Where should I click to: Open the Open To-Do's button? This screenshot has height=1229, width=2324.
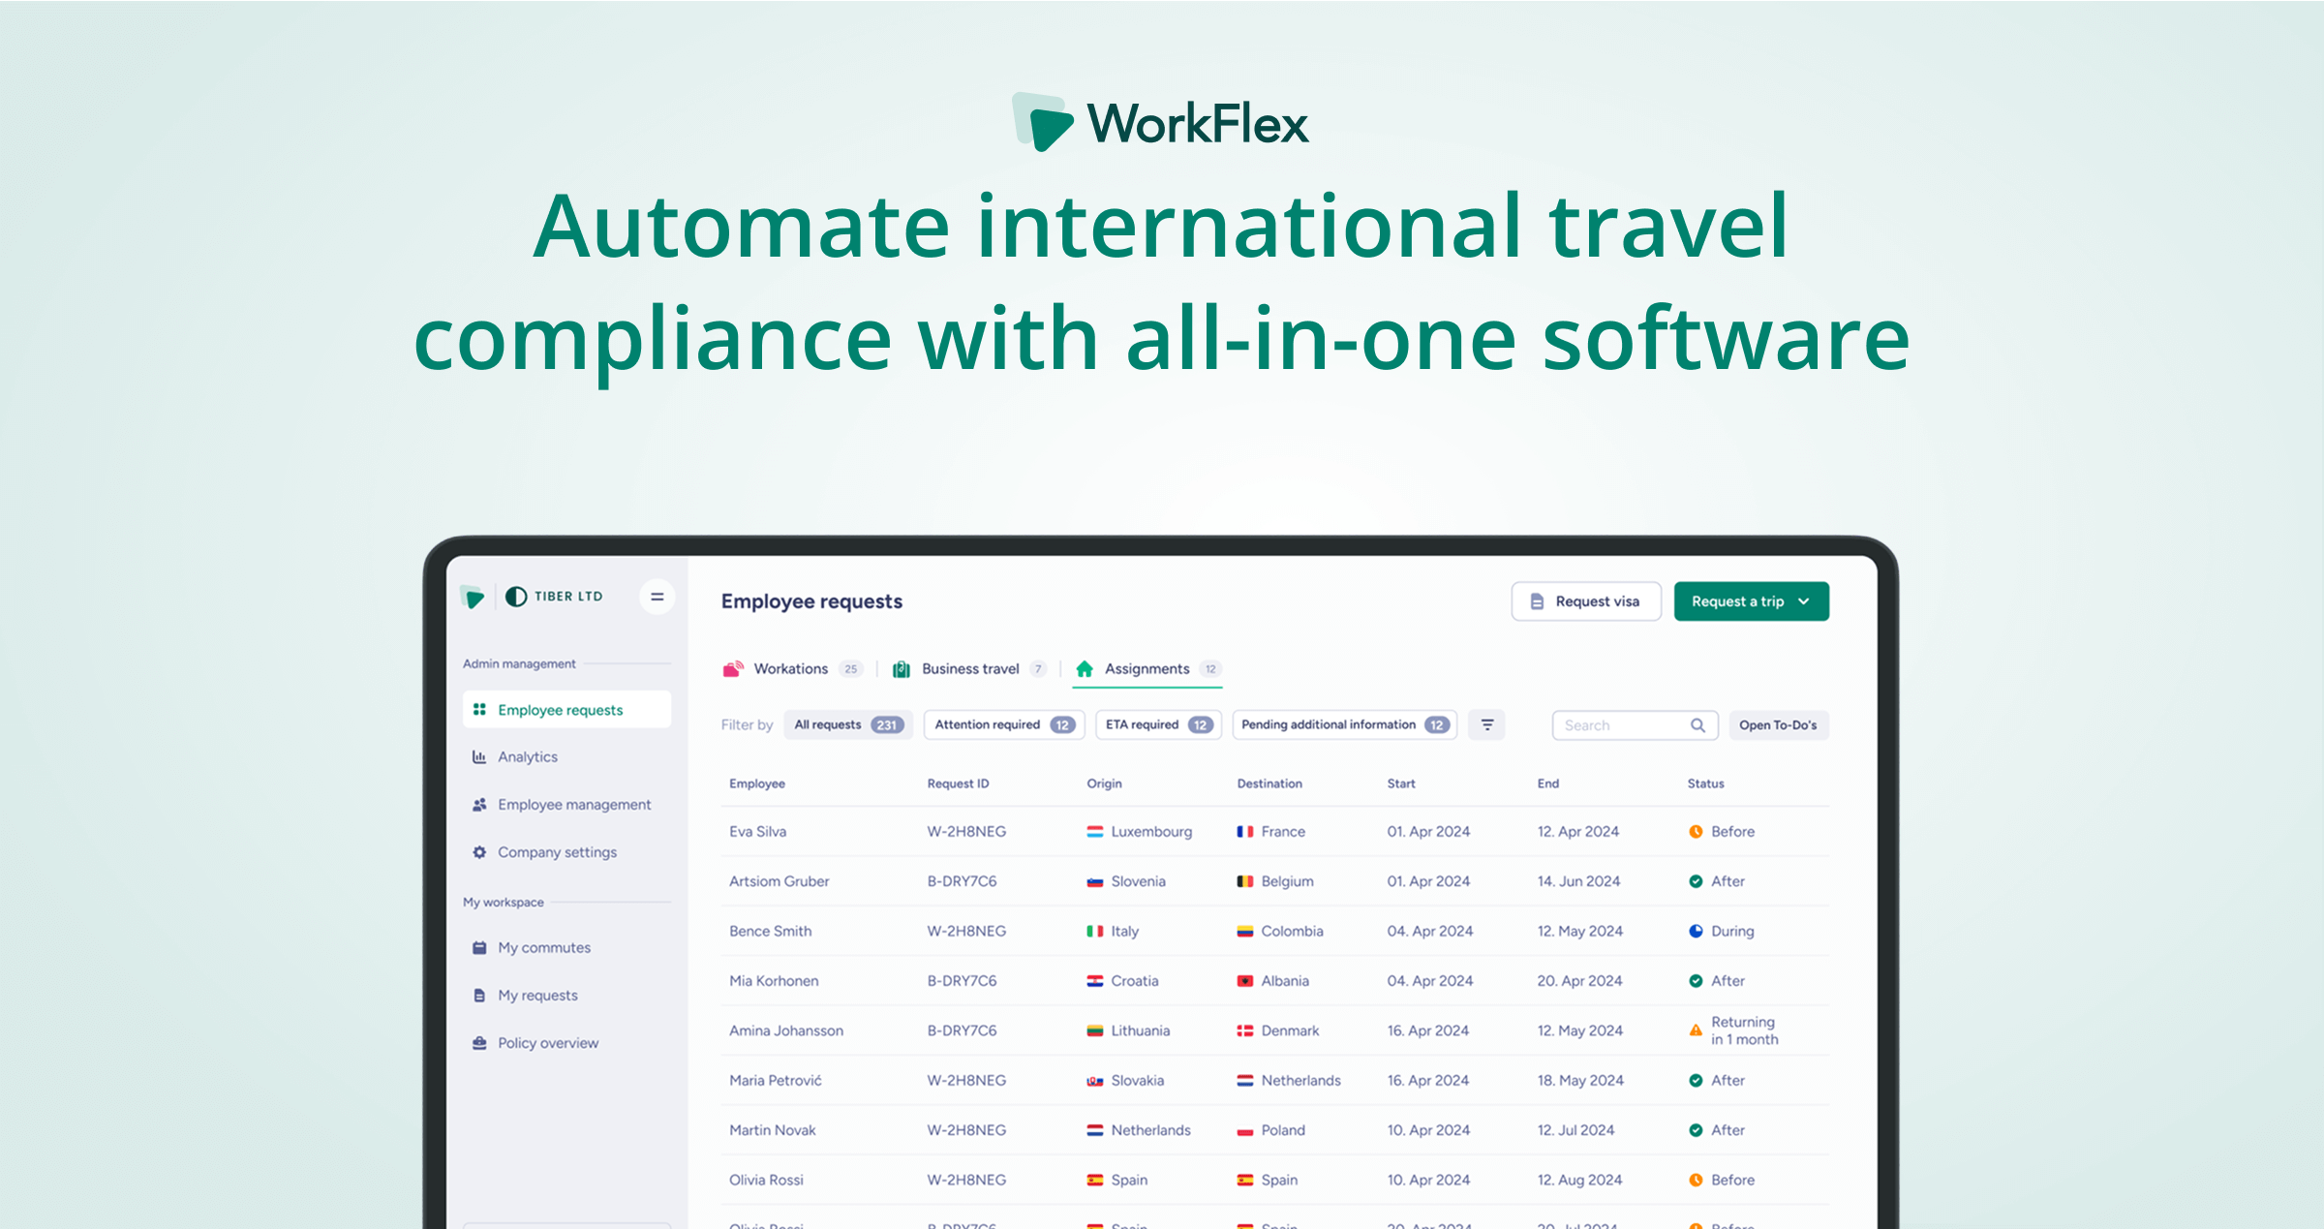[x=1777, y=725]
